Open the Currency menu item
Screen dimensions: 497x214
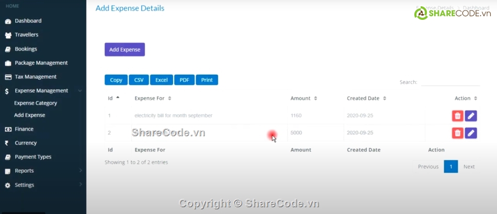click(26, 143)
